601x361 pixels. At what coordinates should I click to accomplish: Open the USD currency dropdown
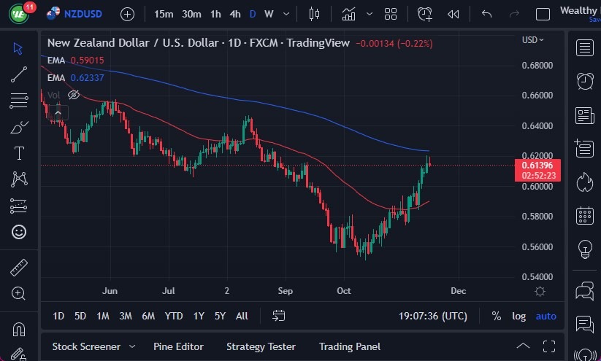coord(532,40)
